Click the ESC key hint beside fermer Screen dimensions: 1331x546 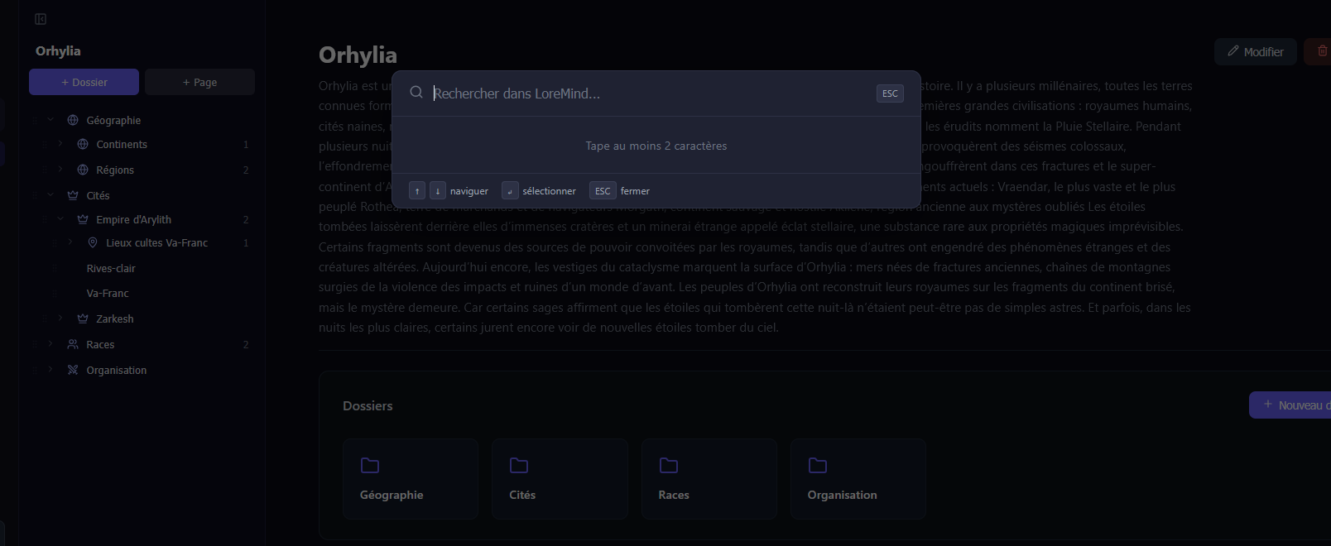(603, 191)
